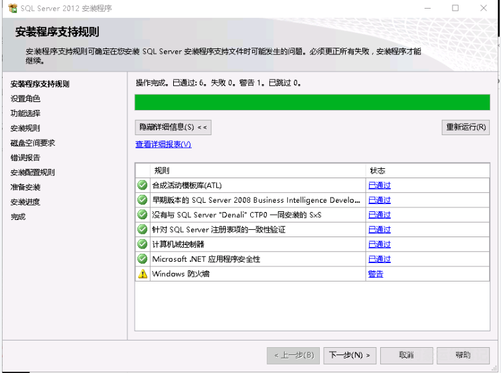Click the green progress bar

point(312,102)
